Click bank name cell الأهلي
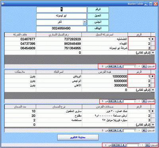159x148 pixels. (x=59, y=86)
